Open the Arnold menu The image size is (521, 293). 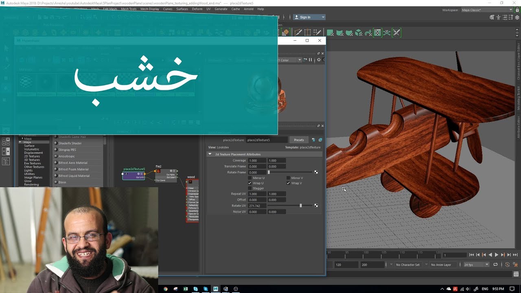[248, 9]
